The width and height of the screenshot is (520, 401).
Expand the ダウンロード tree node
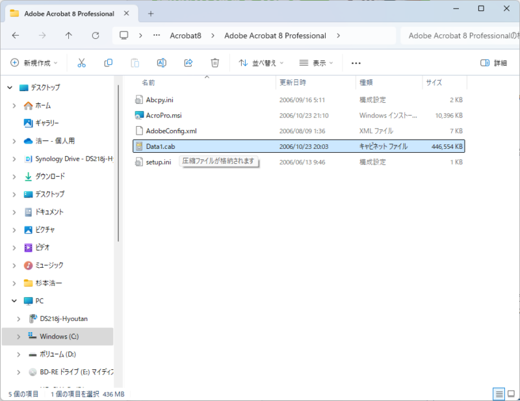[14, 177]
